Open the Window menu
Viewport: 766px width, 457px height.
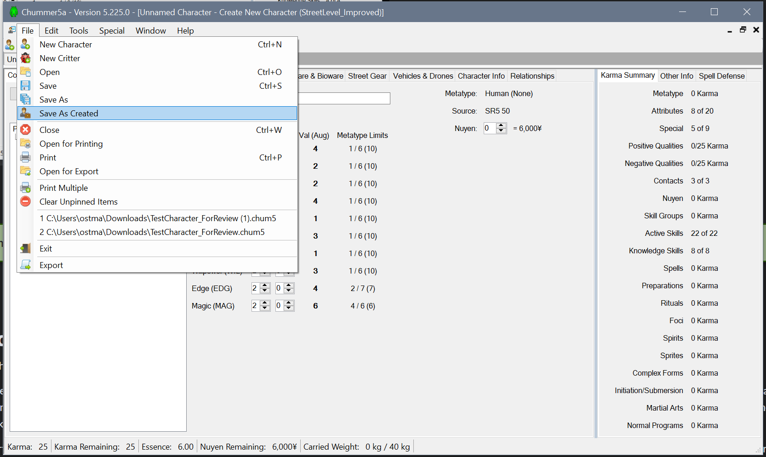pyautogui.click(x=151, y=30)
